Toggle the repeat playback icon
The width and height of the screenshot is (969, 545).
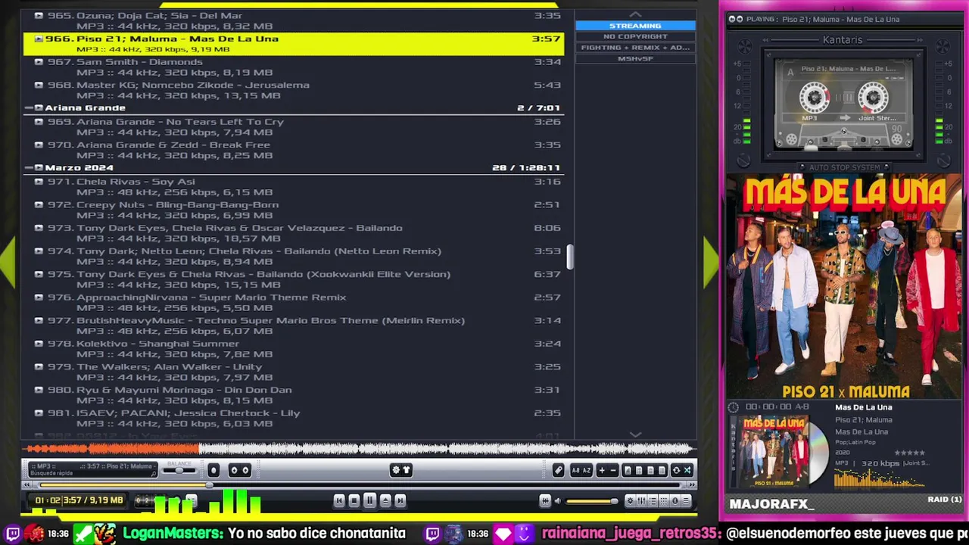(676, 470)
